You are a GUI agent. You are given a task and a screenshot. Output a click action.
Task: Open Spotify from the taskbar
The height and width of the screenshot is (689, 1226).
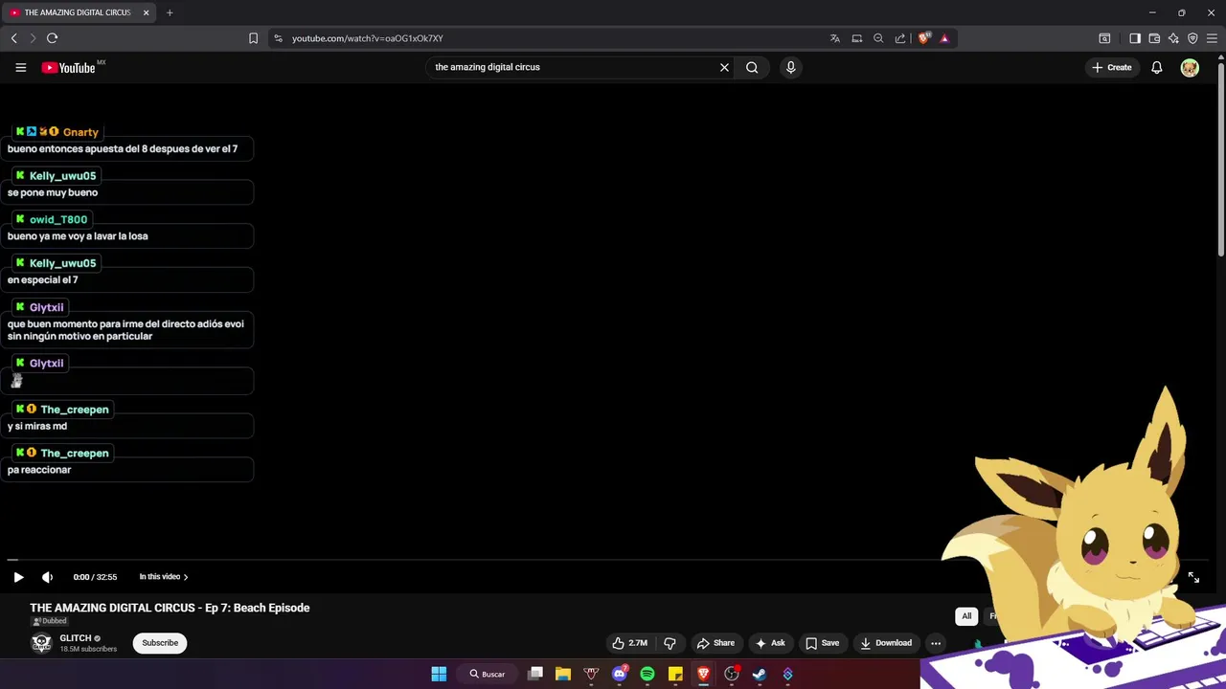[x=647, y=674]
